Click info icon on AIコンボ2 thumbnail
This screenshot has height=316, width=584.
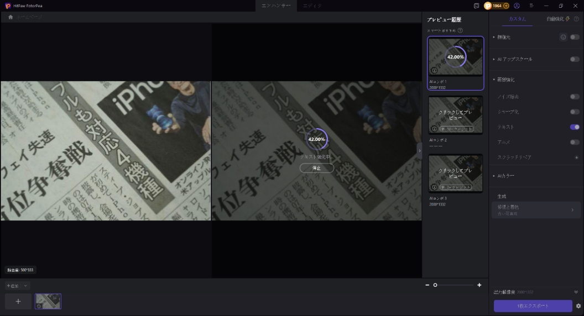[x=434, y=129]
